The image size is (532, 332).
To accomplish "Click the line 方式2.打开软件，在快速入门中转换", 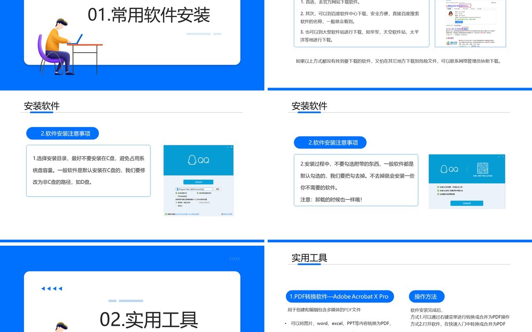I will pos(458,324).
